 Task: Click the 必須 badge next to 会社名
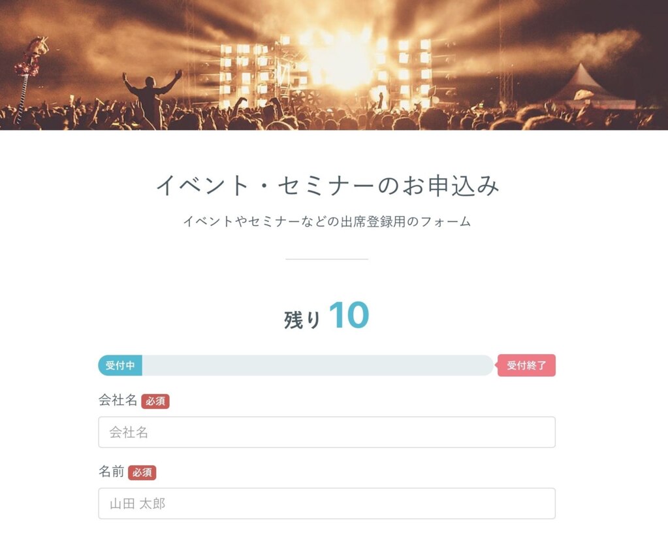155,401
